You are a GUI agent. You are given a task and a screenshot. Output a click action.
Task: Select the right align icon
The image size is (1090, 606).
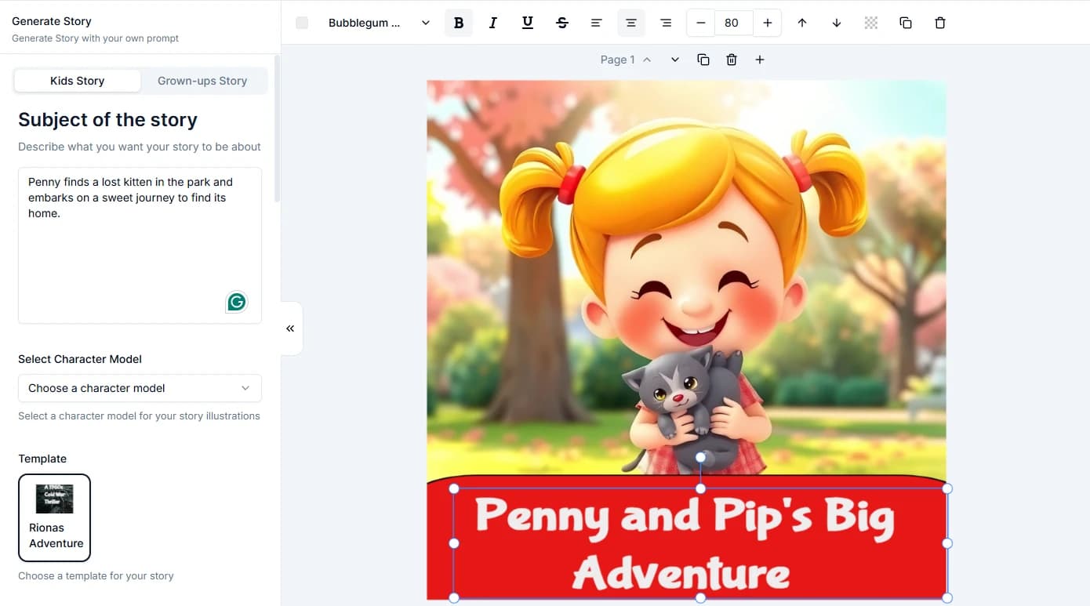[x=666, y=23]
